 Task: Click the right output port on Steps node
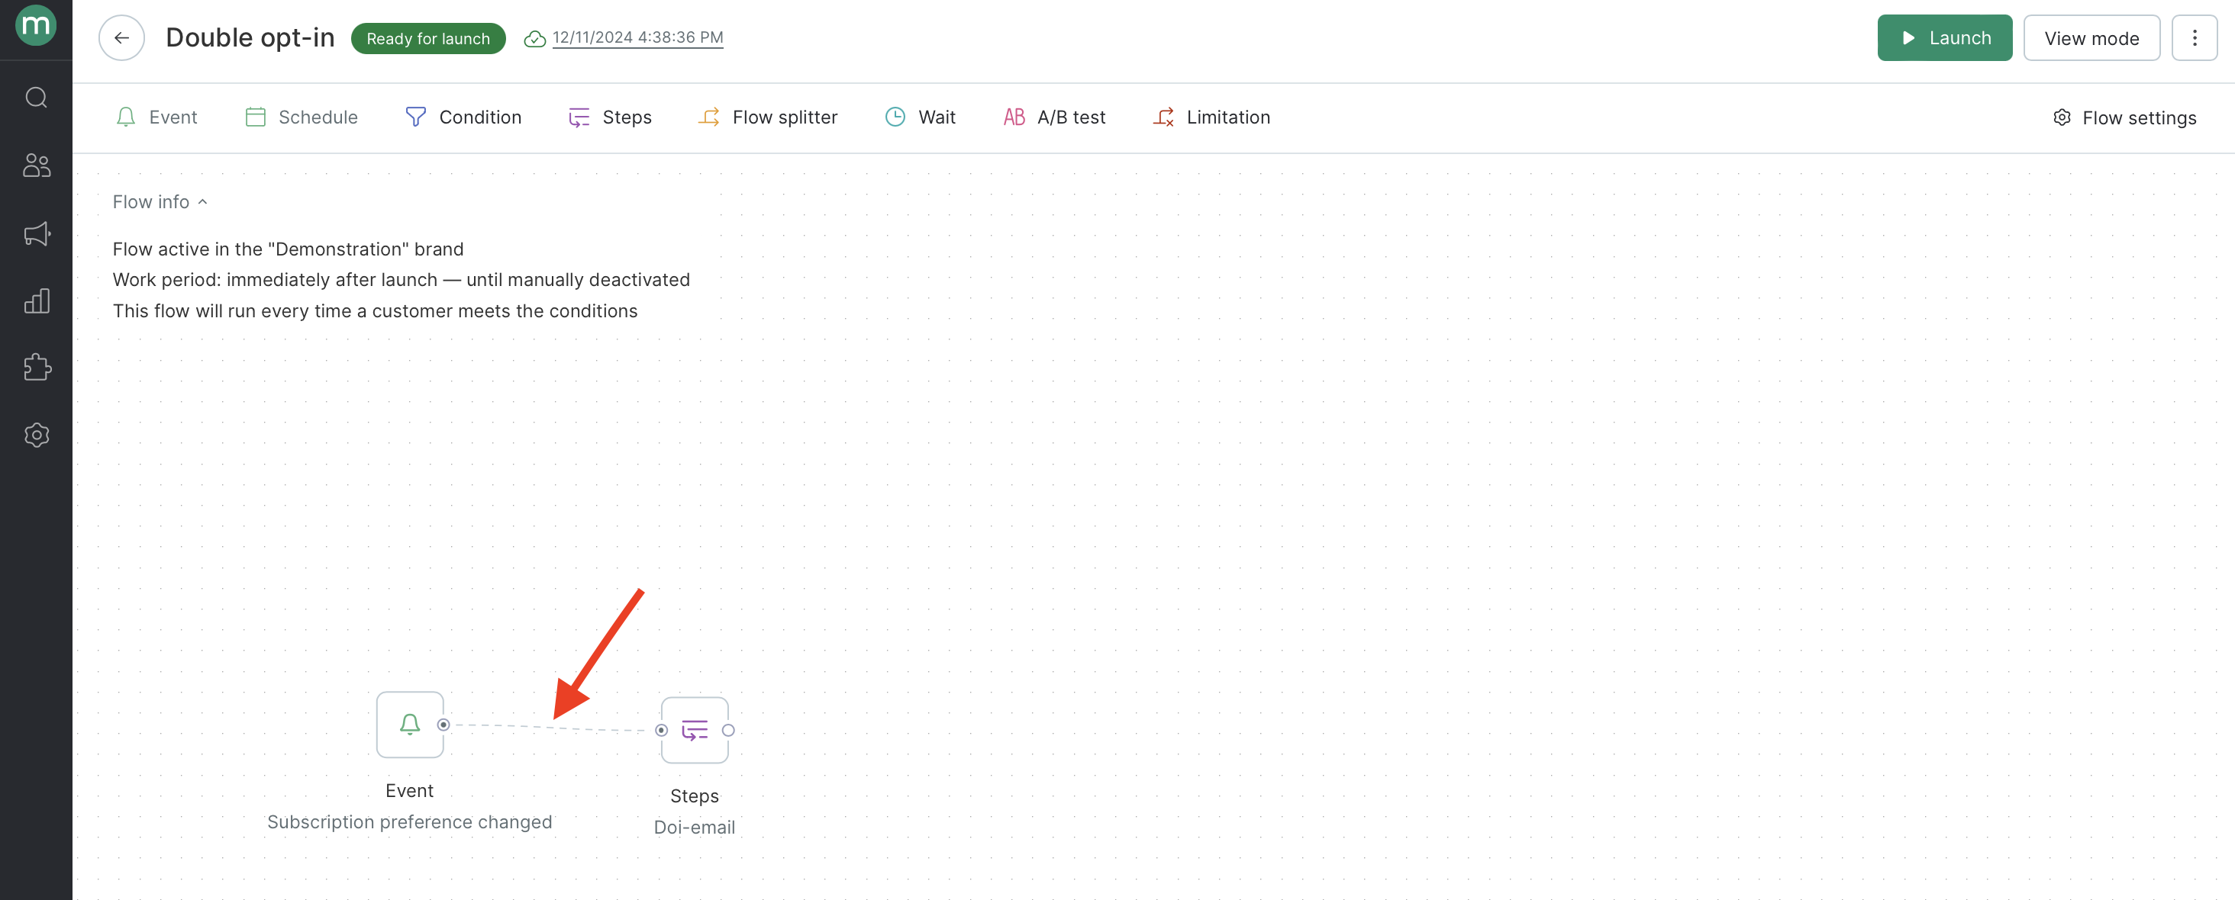[727, 729]
